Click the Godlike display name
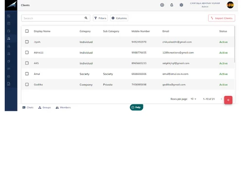This screenshot has width=243, height=182. tap(38, 84)
